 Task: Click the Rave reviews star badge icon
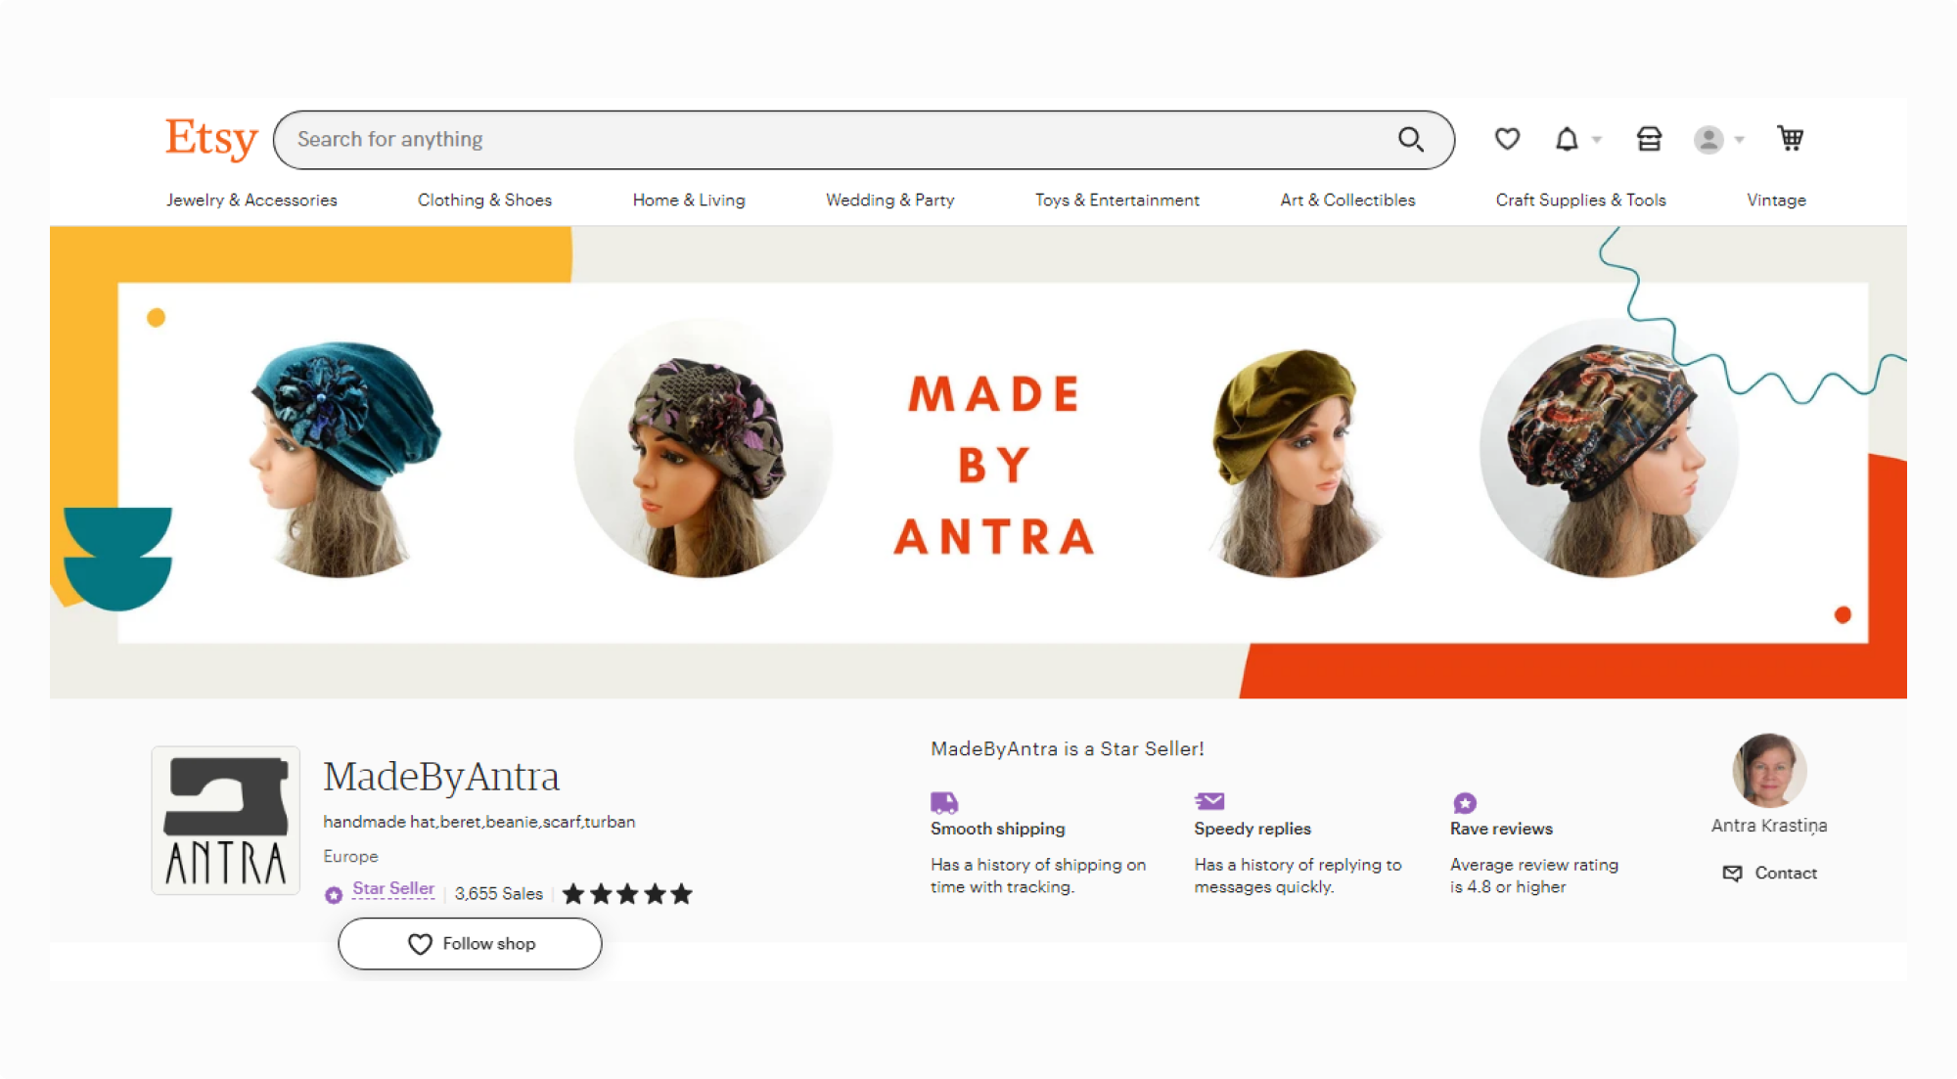[1465, 803]
